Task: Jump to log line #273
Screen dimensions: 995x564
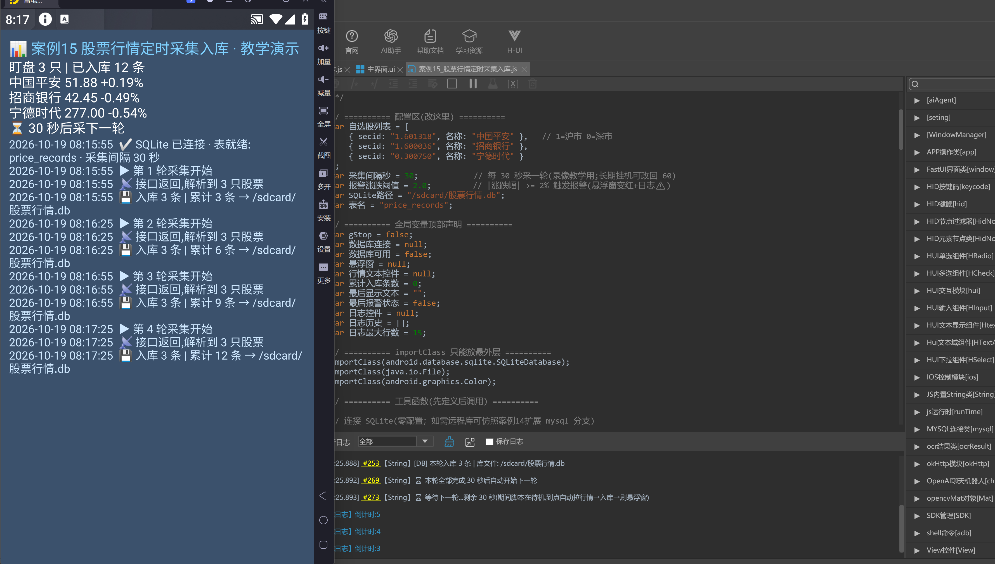Action: tap(371, 497)
